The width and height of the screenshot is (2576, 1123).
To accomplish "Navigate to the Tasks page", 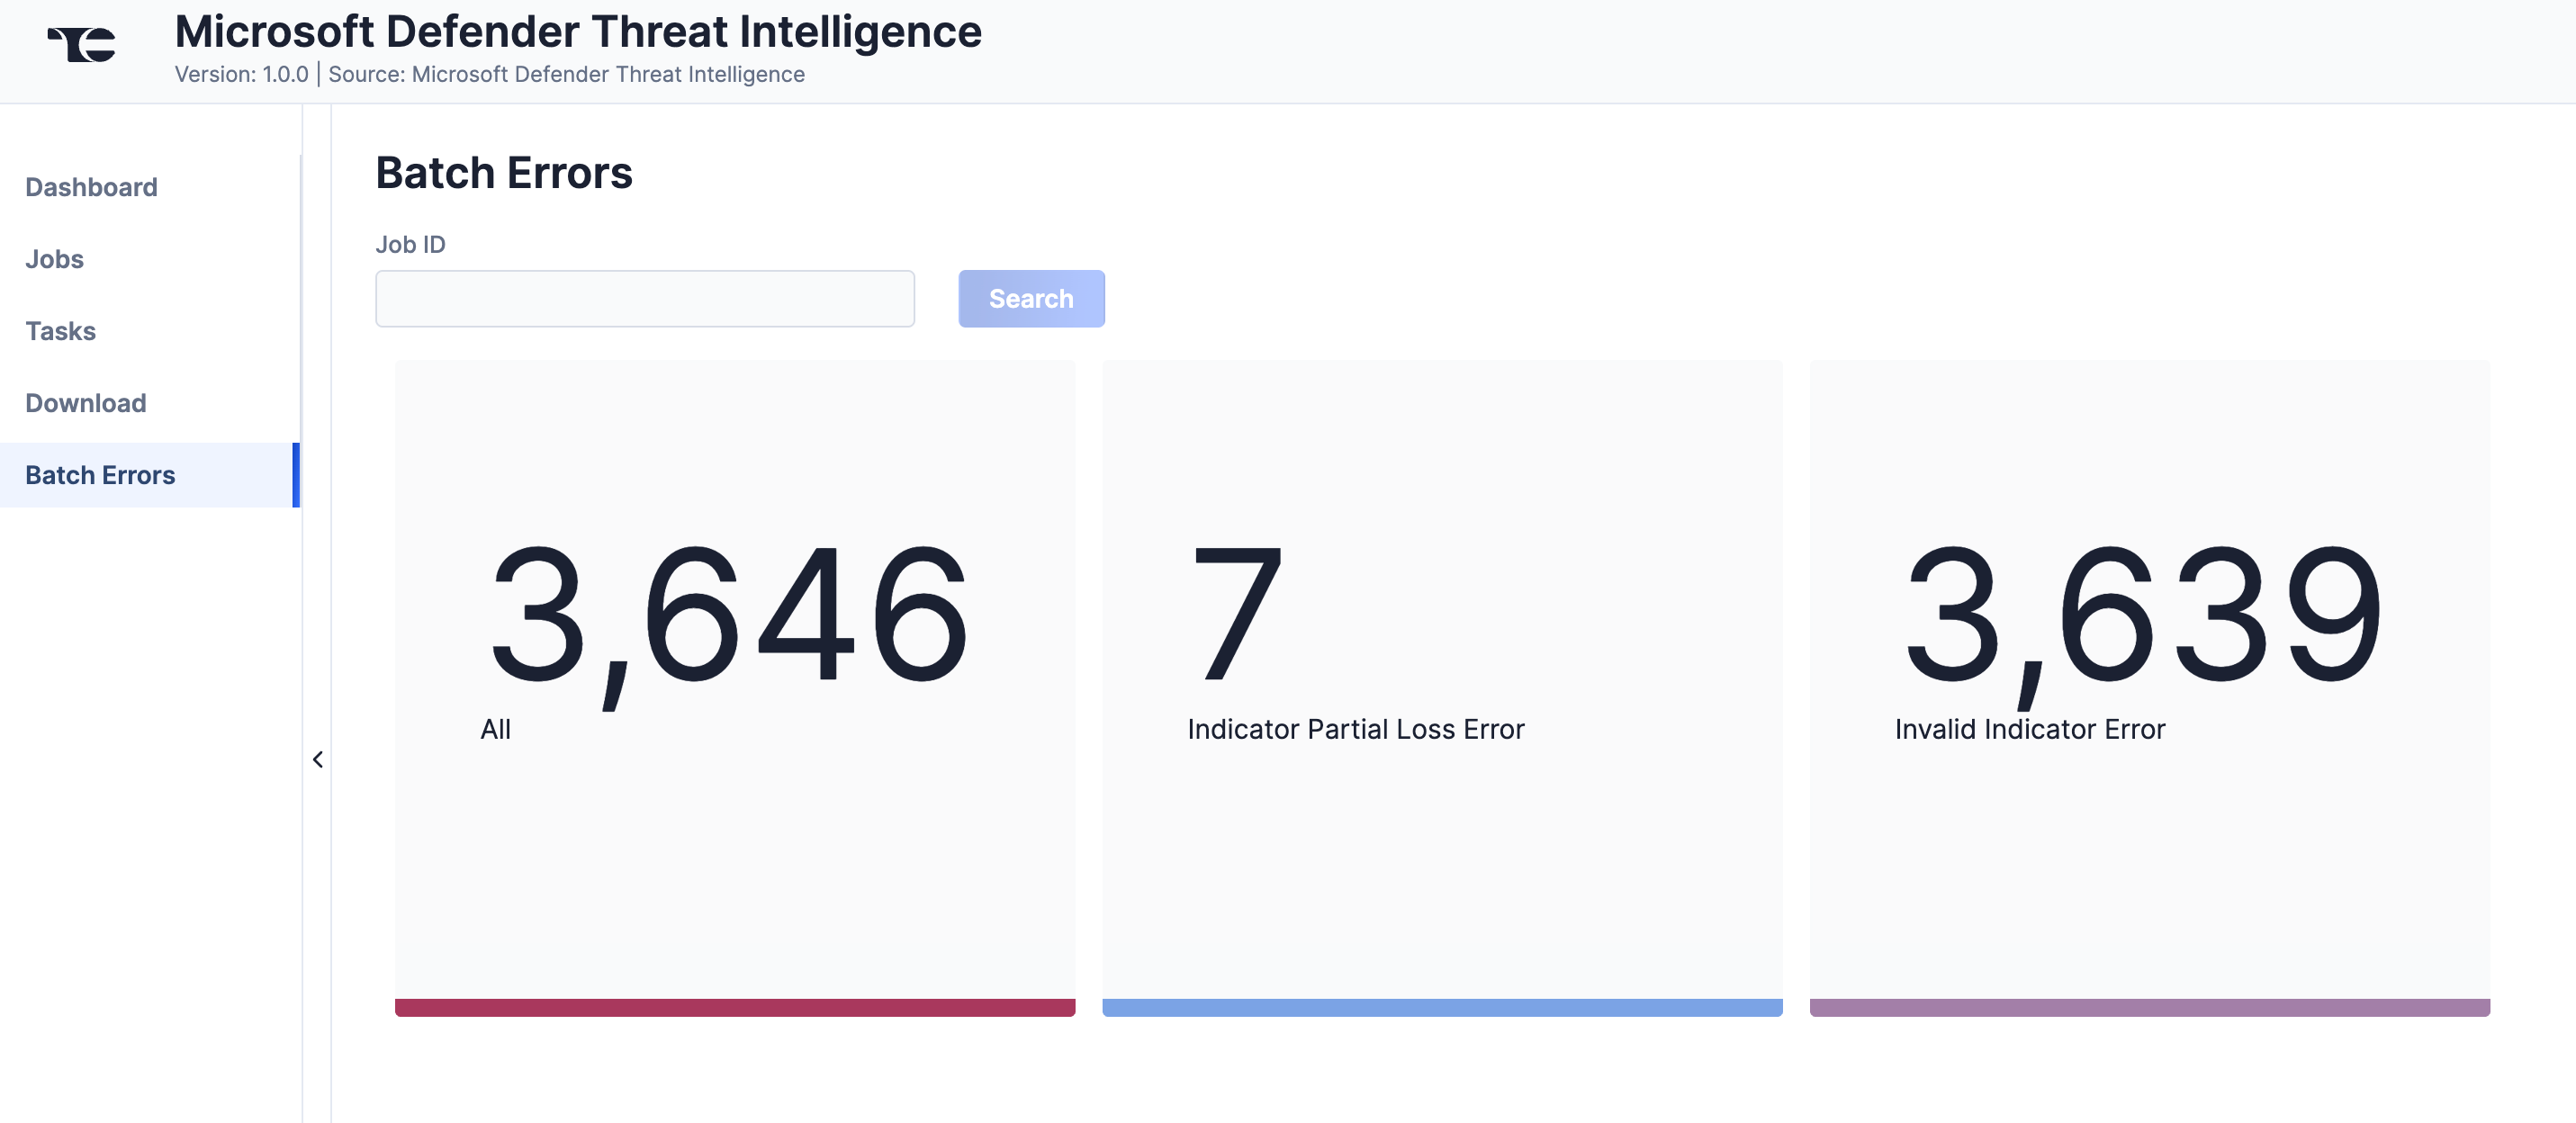I will point(60,331).
